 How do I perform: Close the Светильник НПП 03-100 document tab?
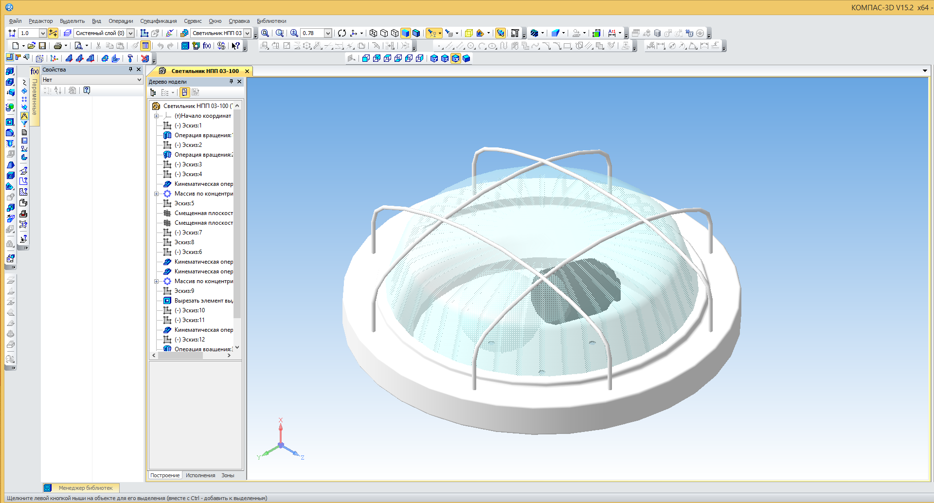tap(247, 71)
